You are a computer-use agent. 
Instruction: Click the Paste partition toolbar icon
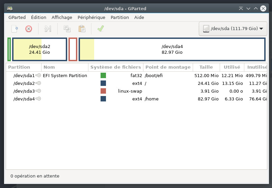82,29
